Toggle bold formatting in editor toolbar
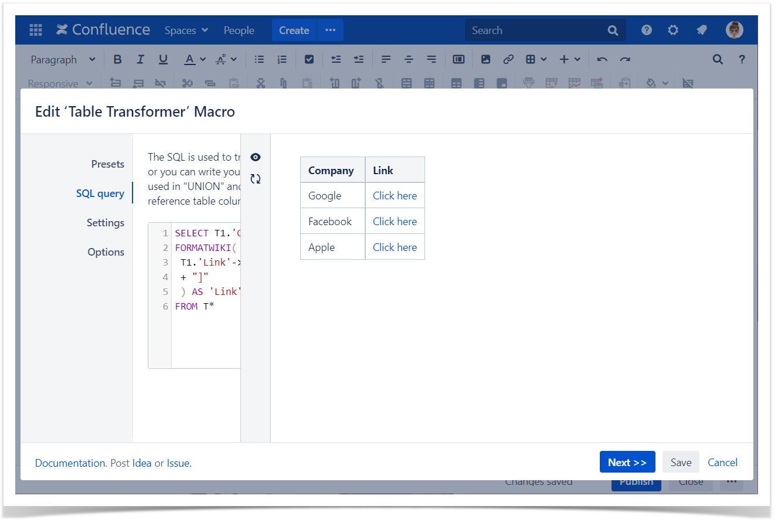The image size is (778, 523). [x=117, y=59]
